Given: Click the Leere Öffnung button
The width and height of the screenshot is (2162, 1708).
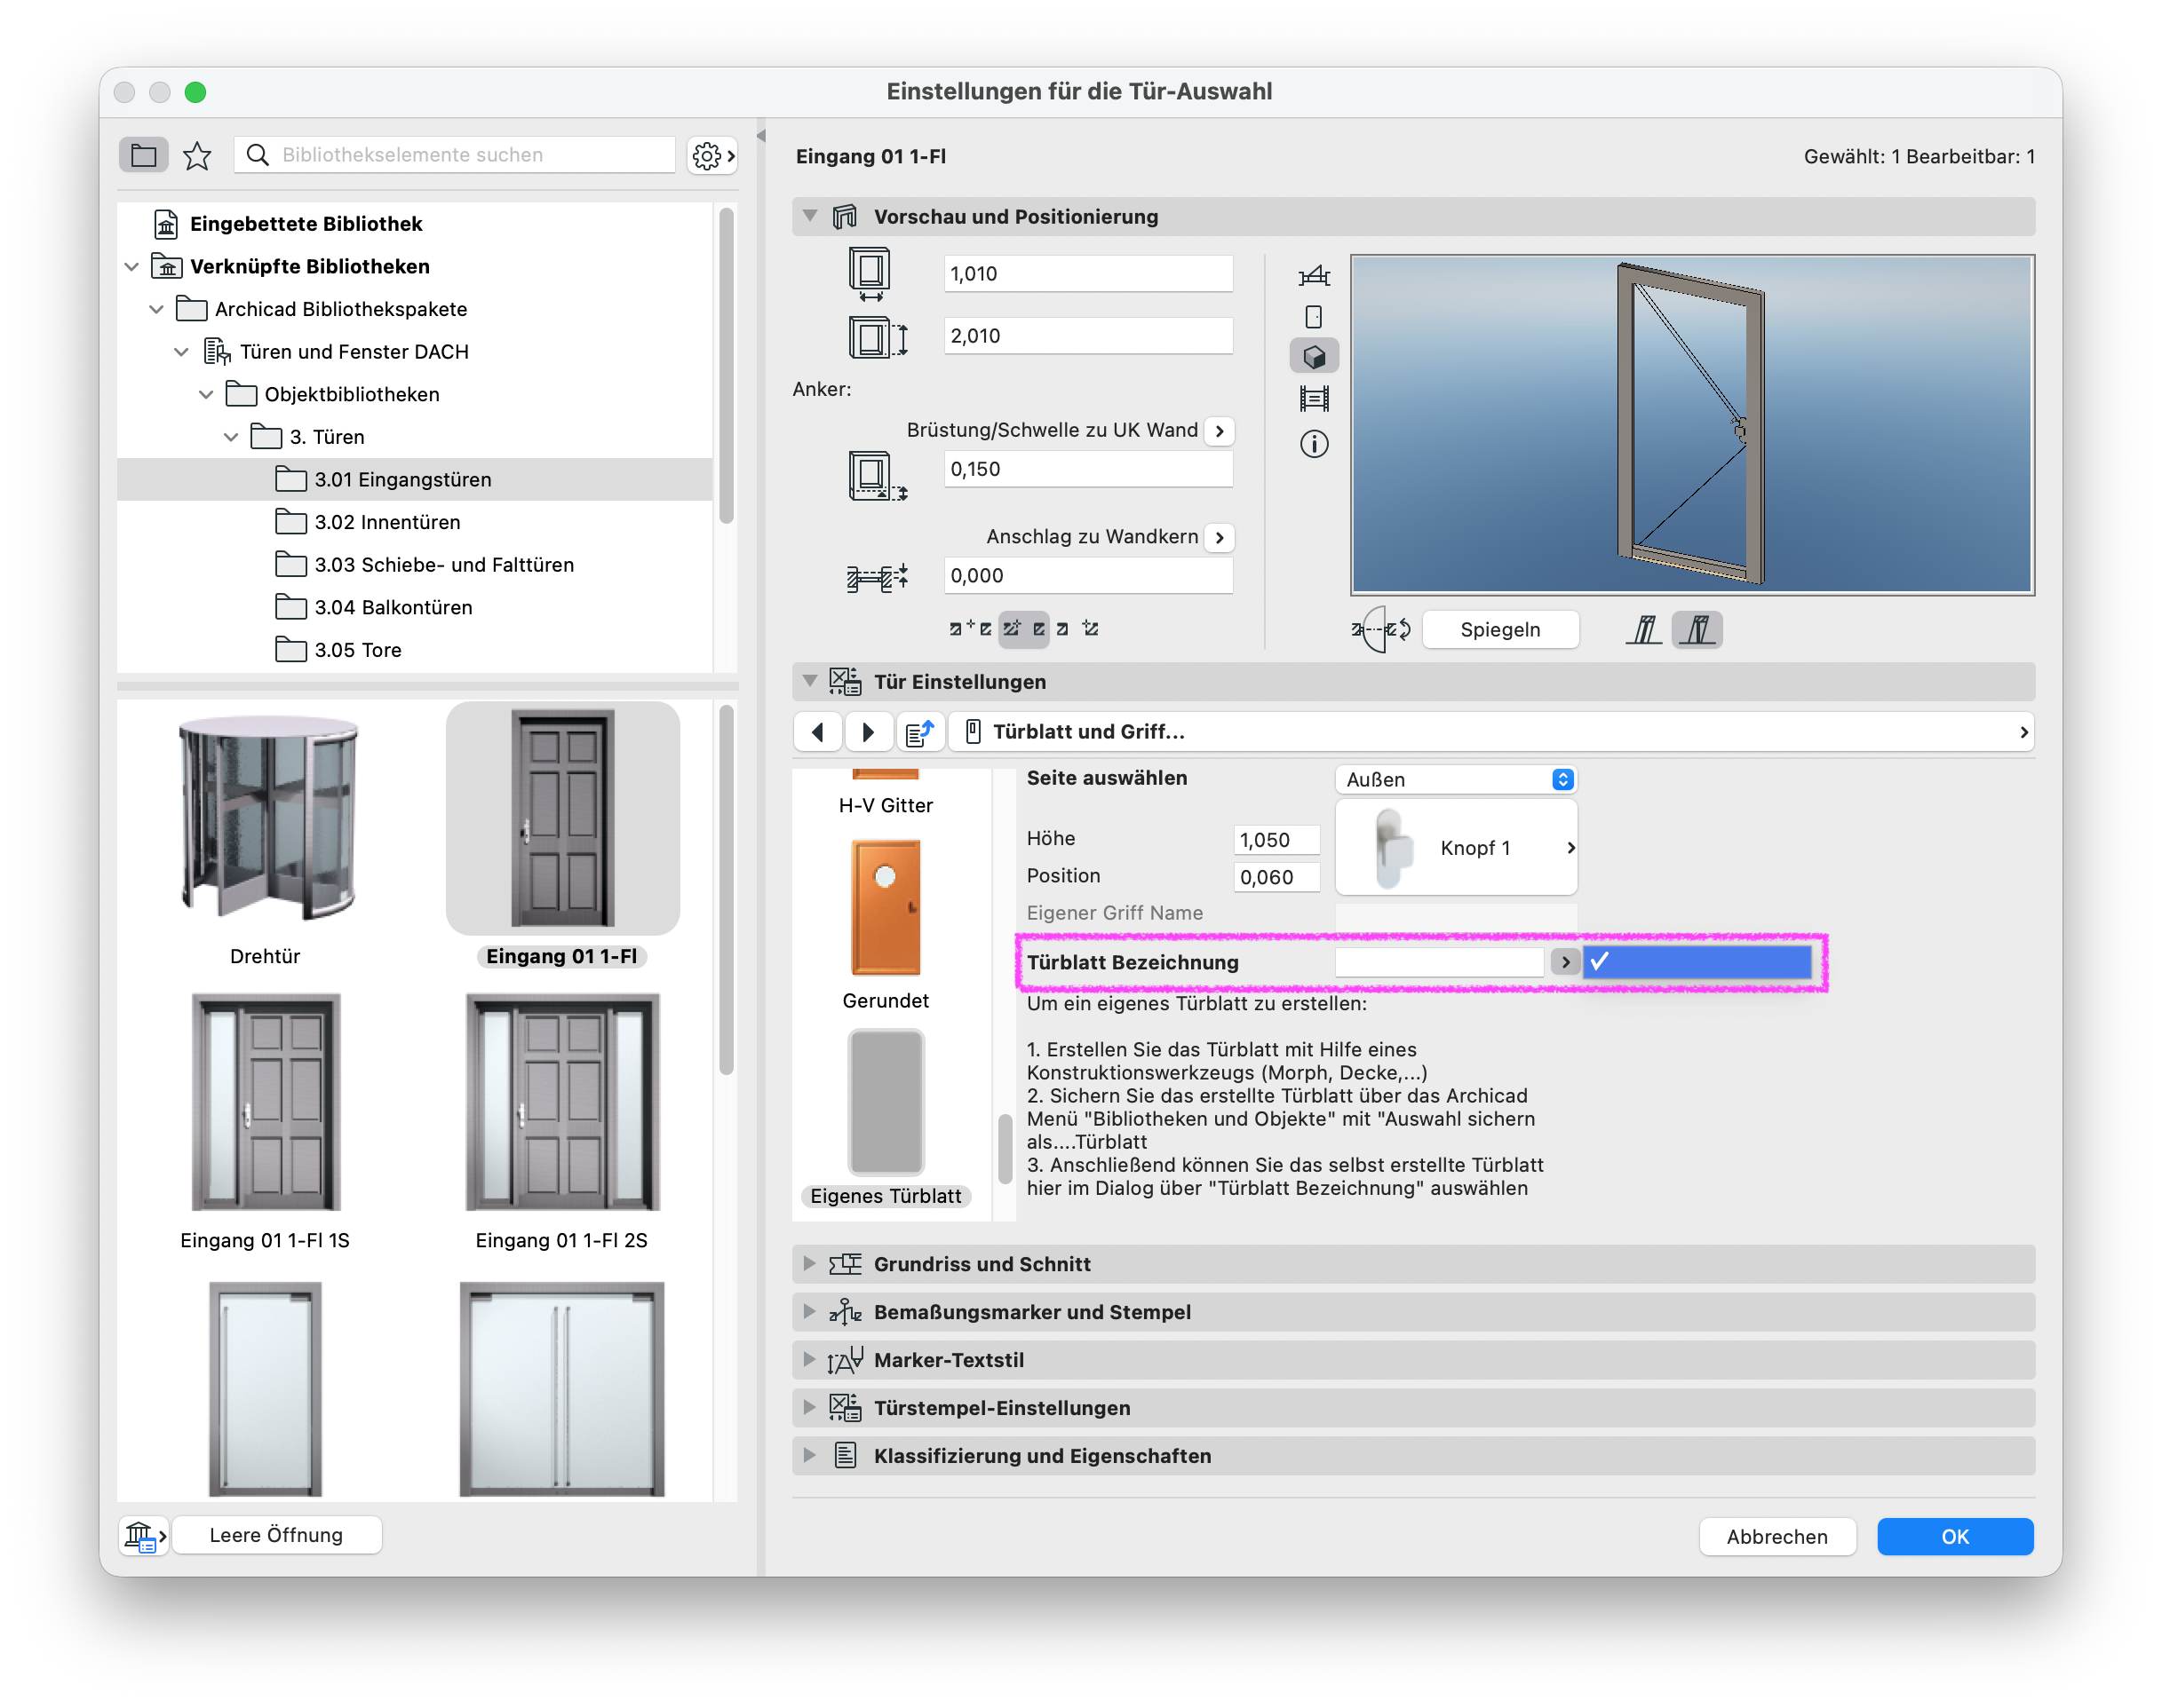Looking at the screenshot, I should [276, 1535].
